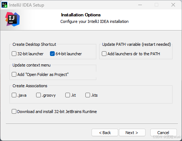This screenshot has width=182, height=141.
Task: Proceed by clicking Next
Action: click(132, 133)
